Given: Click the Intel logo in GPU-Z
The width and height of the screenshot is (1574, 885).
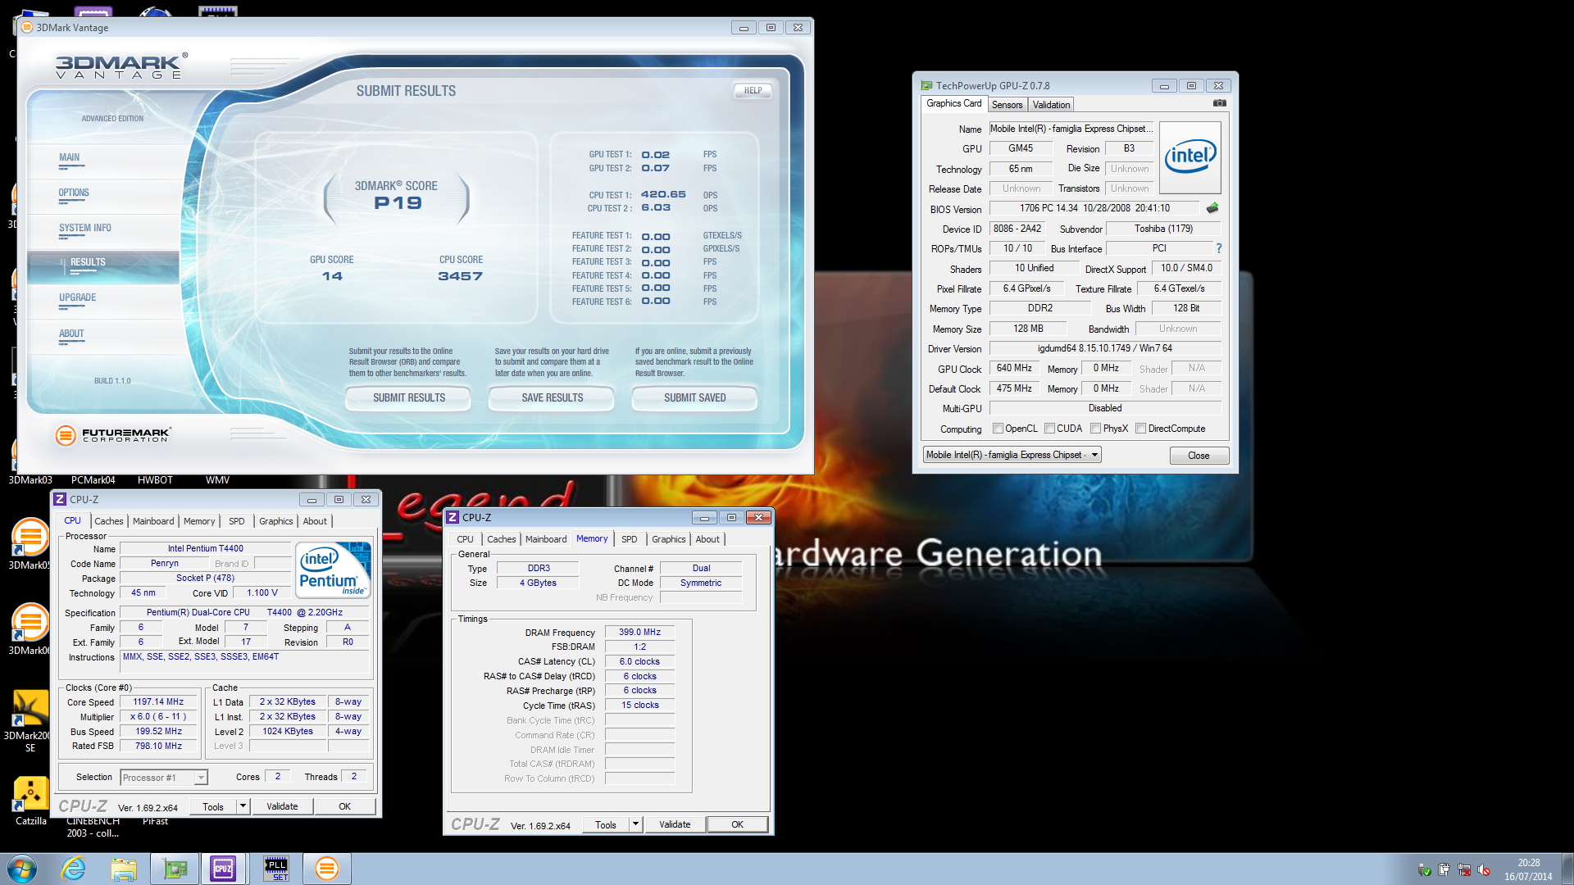Looking at the screenshot, I should click(x=1190, y=157).
